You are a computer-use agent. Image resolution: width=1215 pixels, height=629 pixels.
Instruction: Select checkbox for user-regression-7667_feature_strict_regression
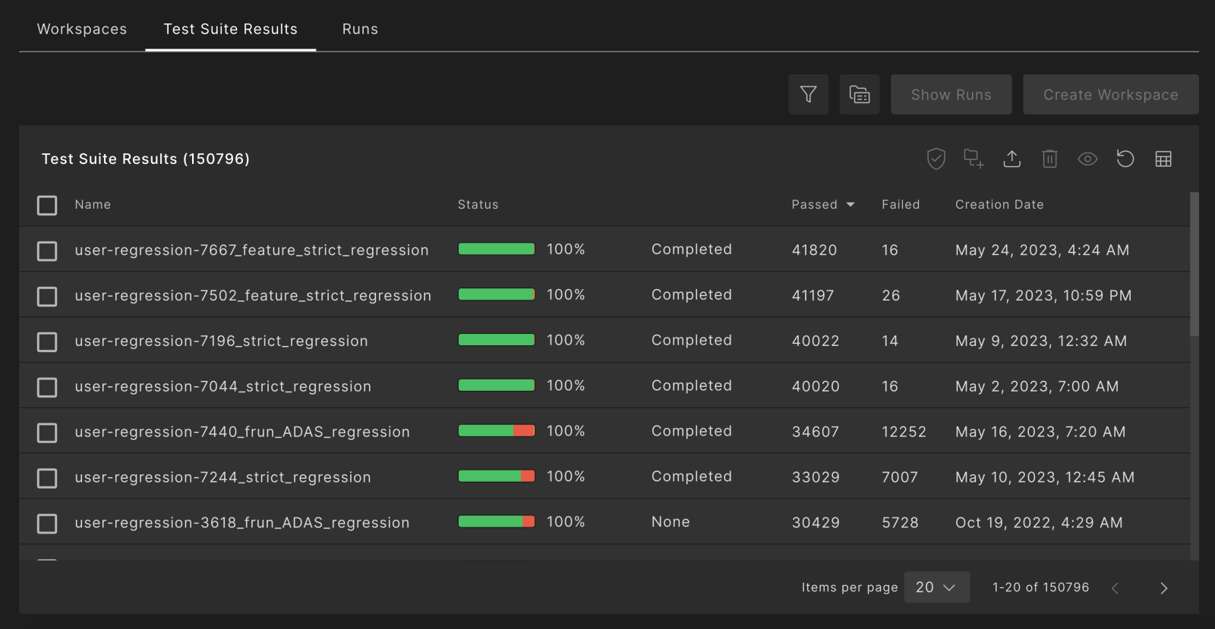pyautogui.click(x=47, y=251)
